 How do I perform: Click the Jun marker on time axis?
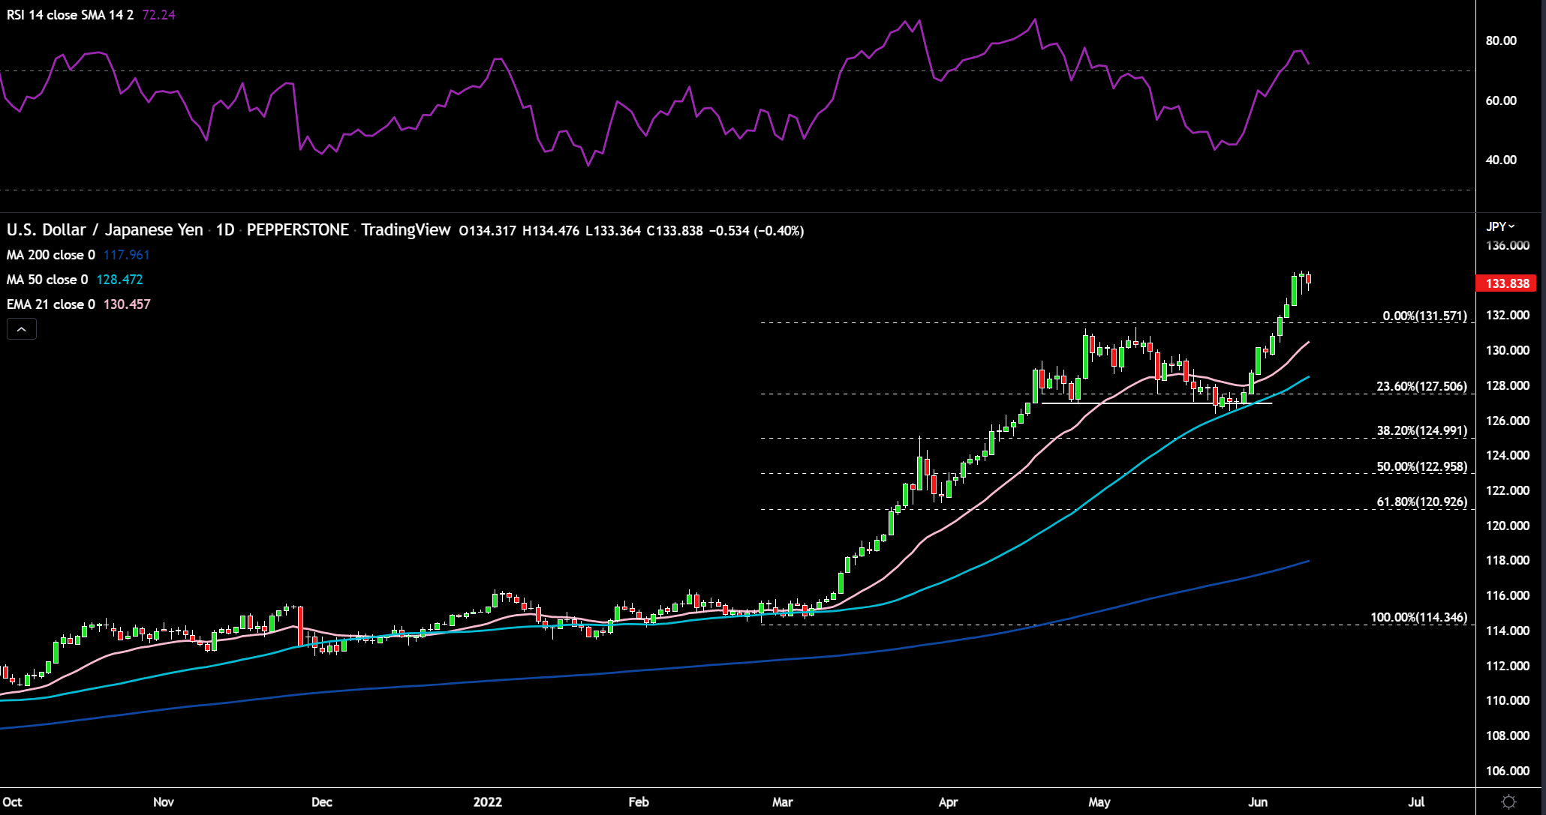(1258, 802)
